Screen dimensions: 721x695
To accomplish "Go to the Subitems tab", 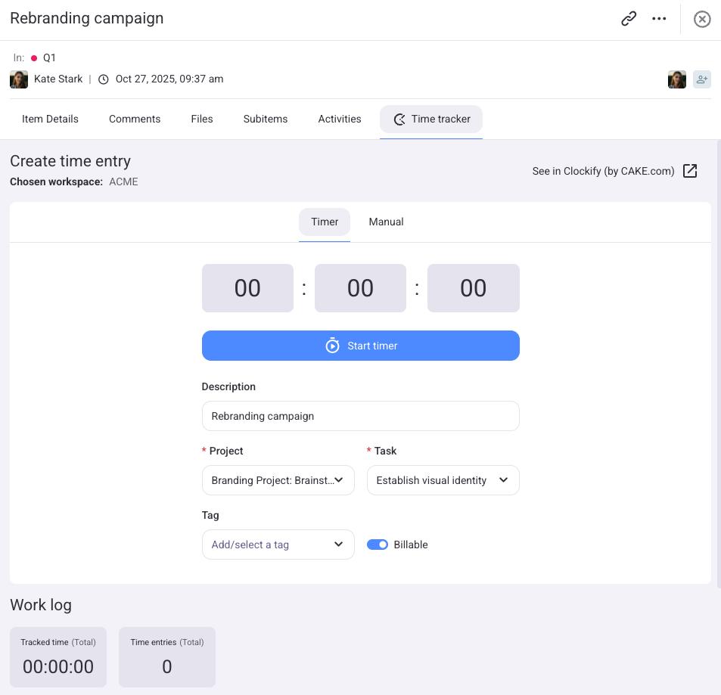I will (266, 119).
